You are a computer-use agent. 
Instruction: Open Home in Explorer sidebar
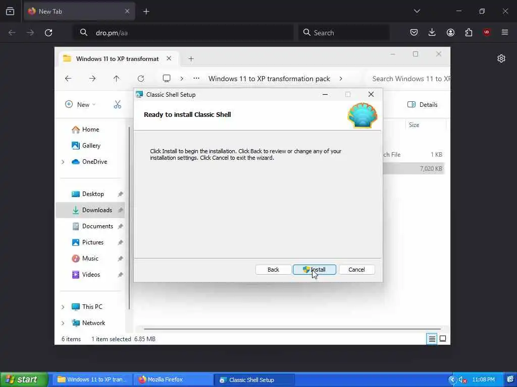(90, 130)
